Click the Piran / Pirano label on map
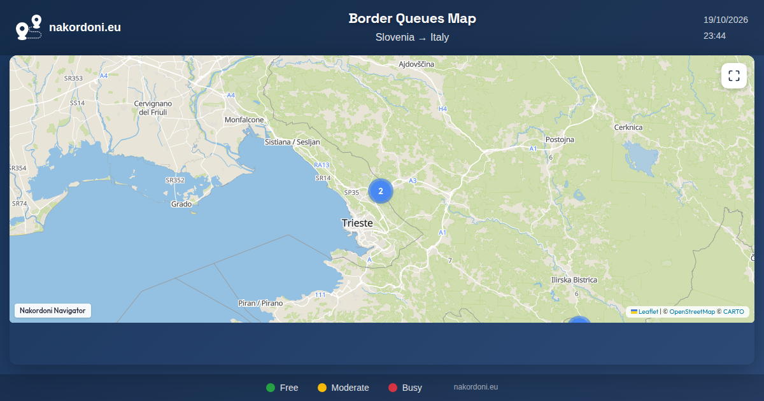The width and height of the screenshot is (764, 401). [260, 304]
